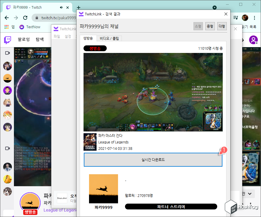This screenshot has height=217, width=261.
Task: Click League of Legends category link on Twitch page
Action: (x=60, y=210)
